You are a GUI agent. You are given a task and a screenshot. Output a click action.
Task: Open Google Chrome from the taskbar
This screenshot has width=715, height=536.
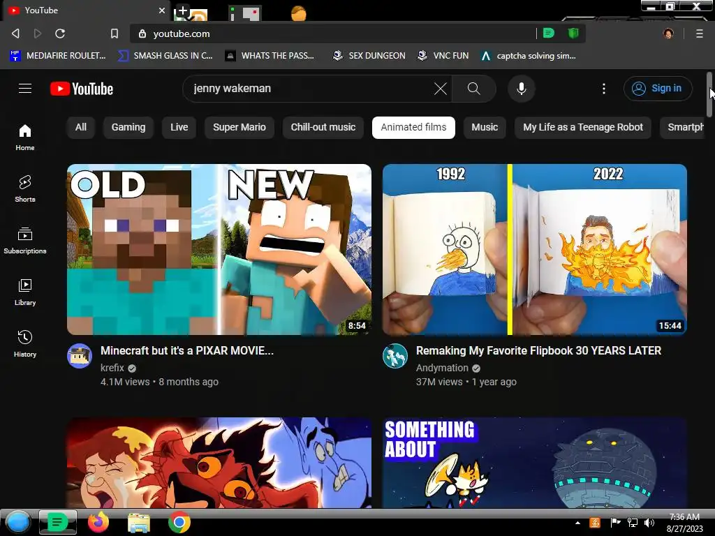tap(179, 522)
